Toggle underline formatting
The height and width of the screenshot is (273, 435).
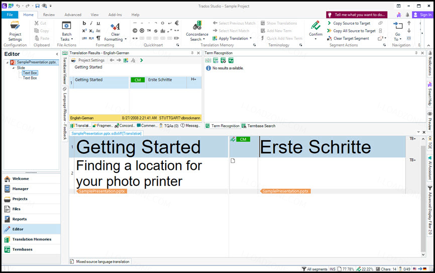pyautogui.click(x=98, y=23)
